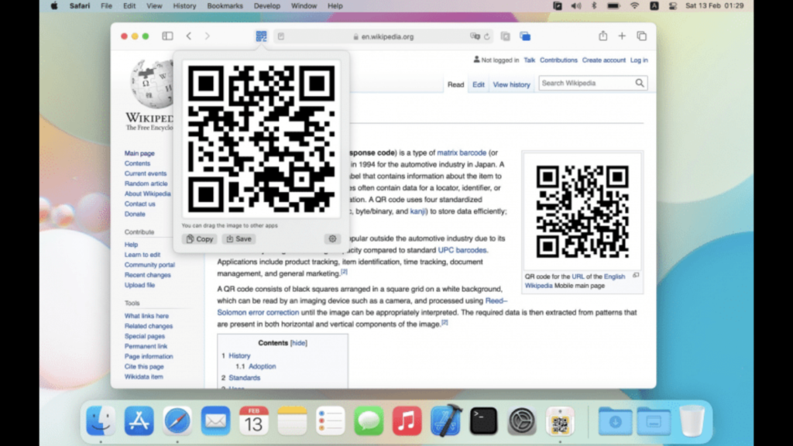Screen dimensions: 793x446
Task: Enlarge the QR code thumbnail caption icon
Action: coord(636,276)
